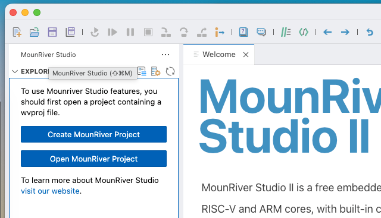Close the Welcome tab

[246, 55]
